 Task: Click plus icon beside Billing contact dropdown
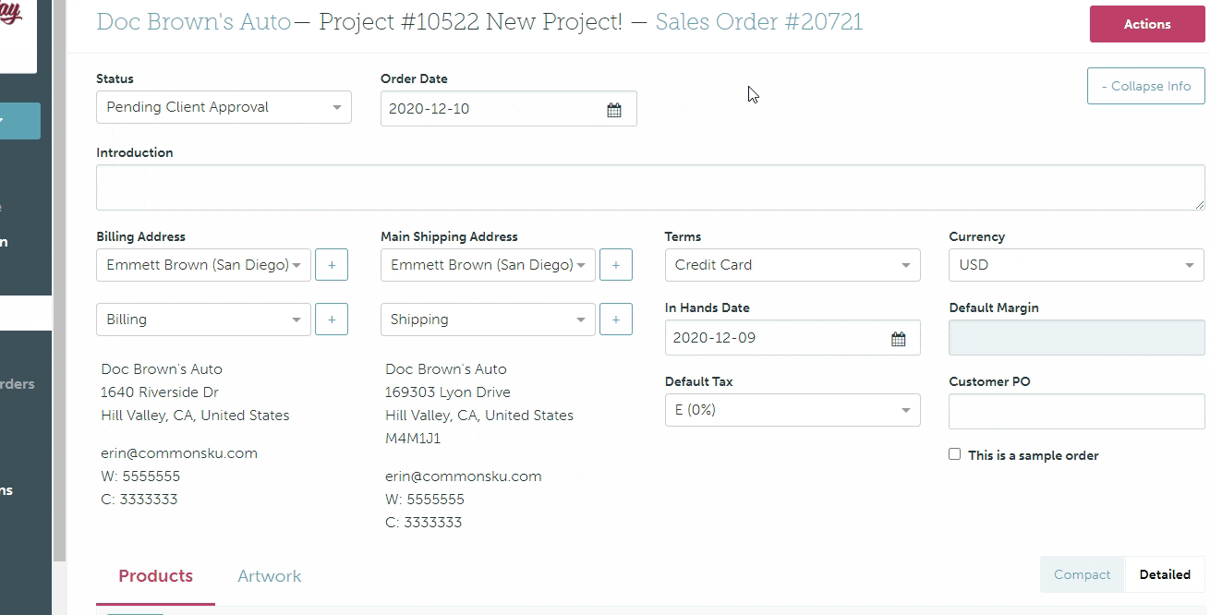(x=332, y=320)
